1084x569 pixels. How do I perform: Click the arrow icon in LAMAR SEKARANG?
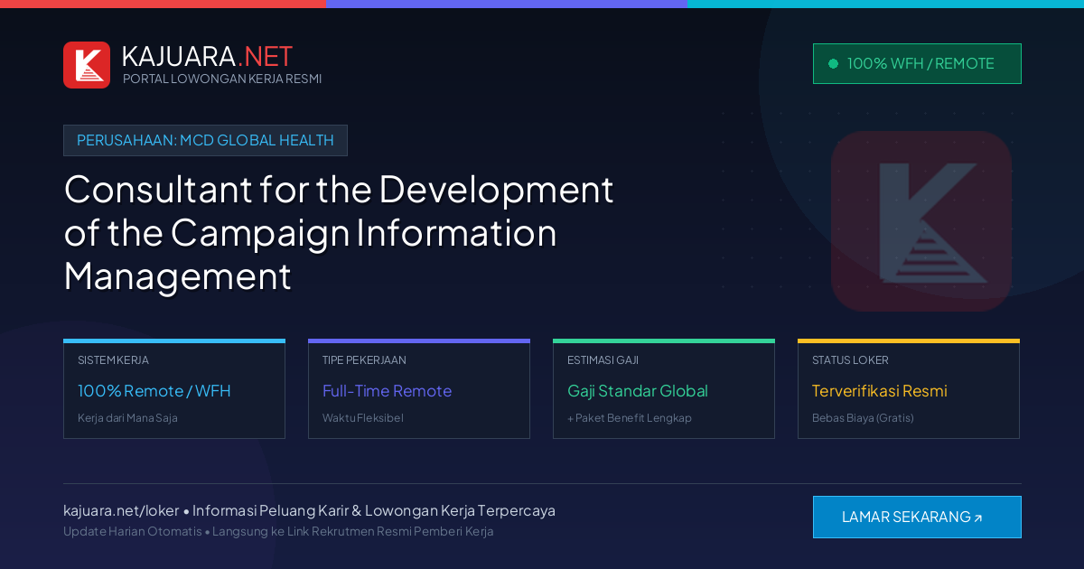coord(977,518)
